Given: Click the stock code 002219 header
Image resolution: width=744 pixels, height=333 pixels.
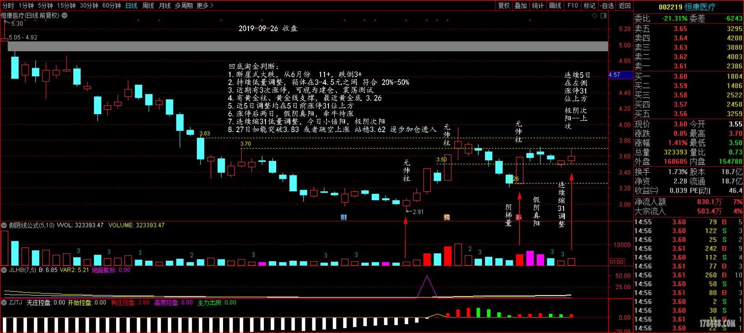Looking at the screenshot, I should point(671,7).
